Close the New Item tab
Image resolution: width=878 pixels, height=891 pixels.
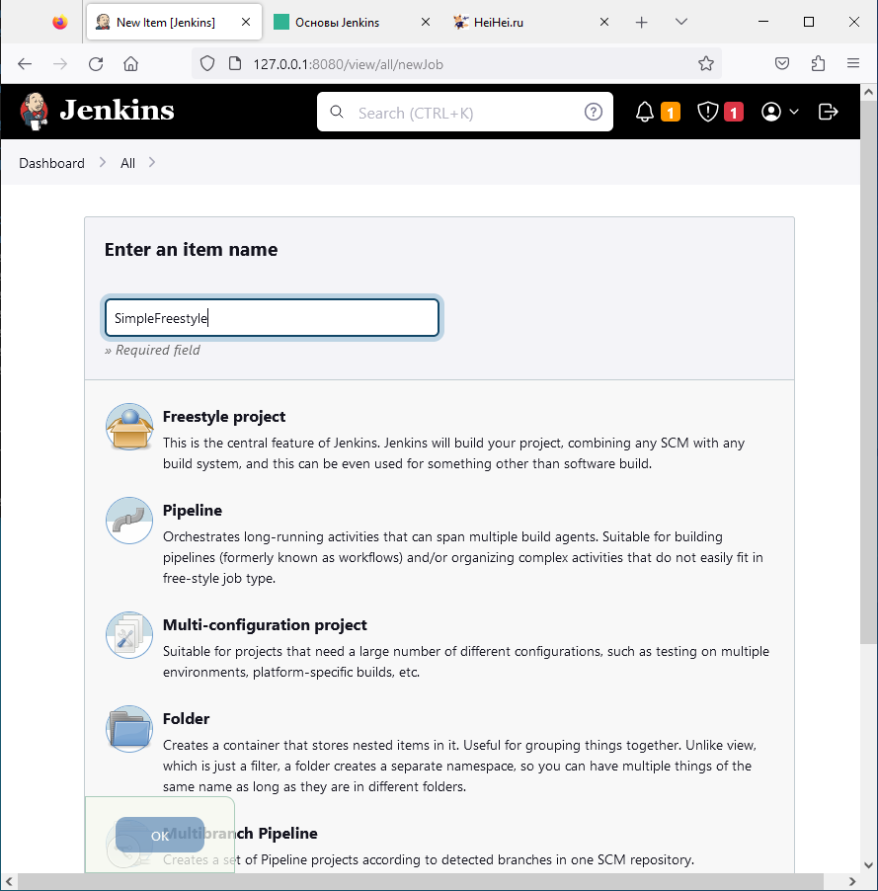(246, 22)
